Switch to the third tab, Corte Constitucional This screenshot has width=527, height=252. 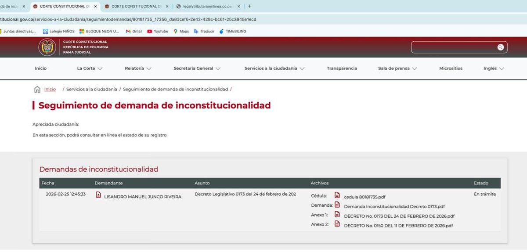pyautogui.click(x=136, y=7)
